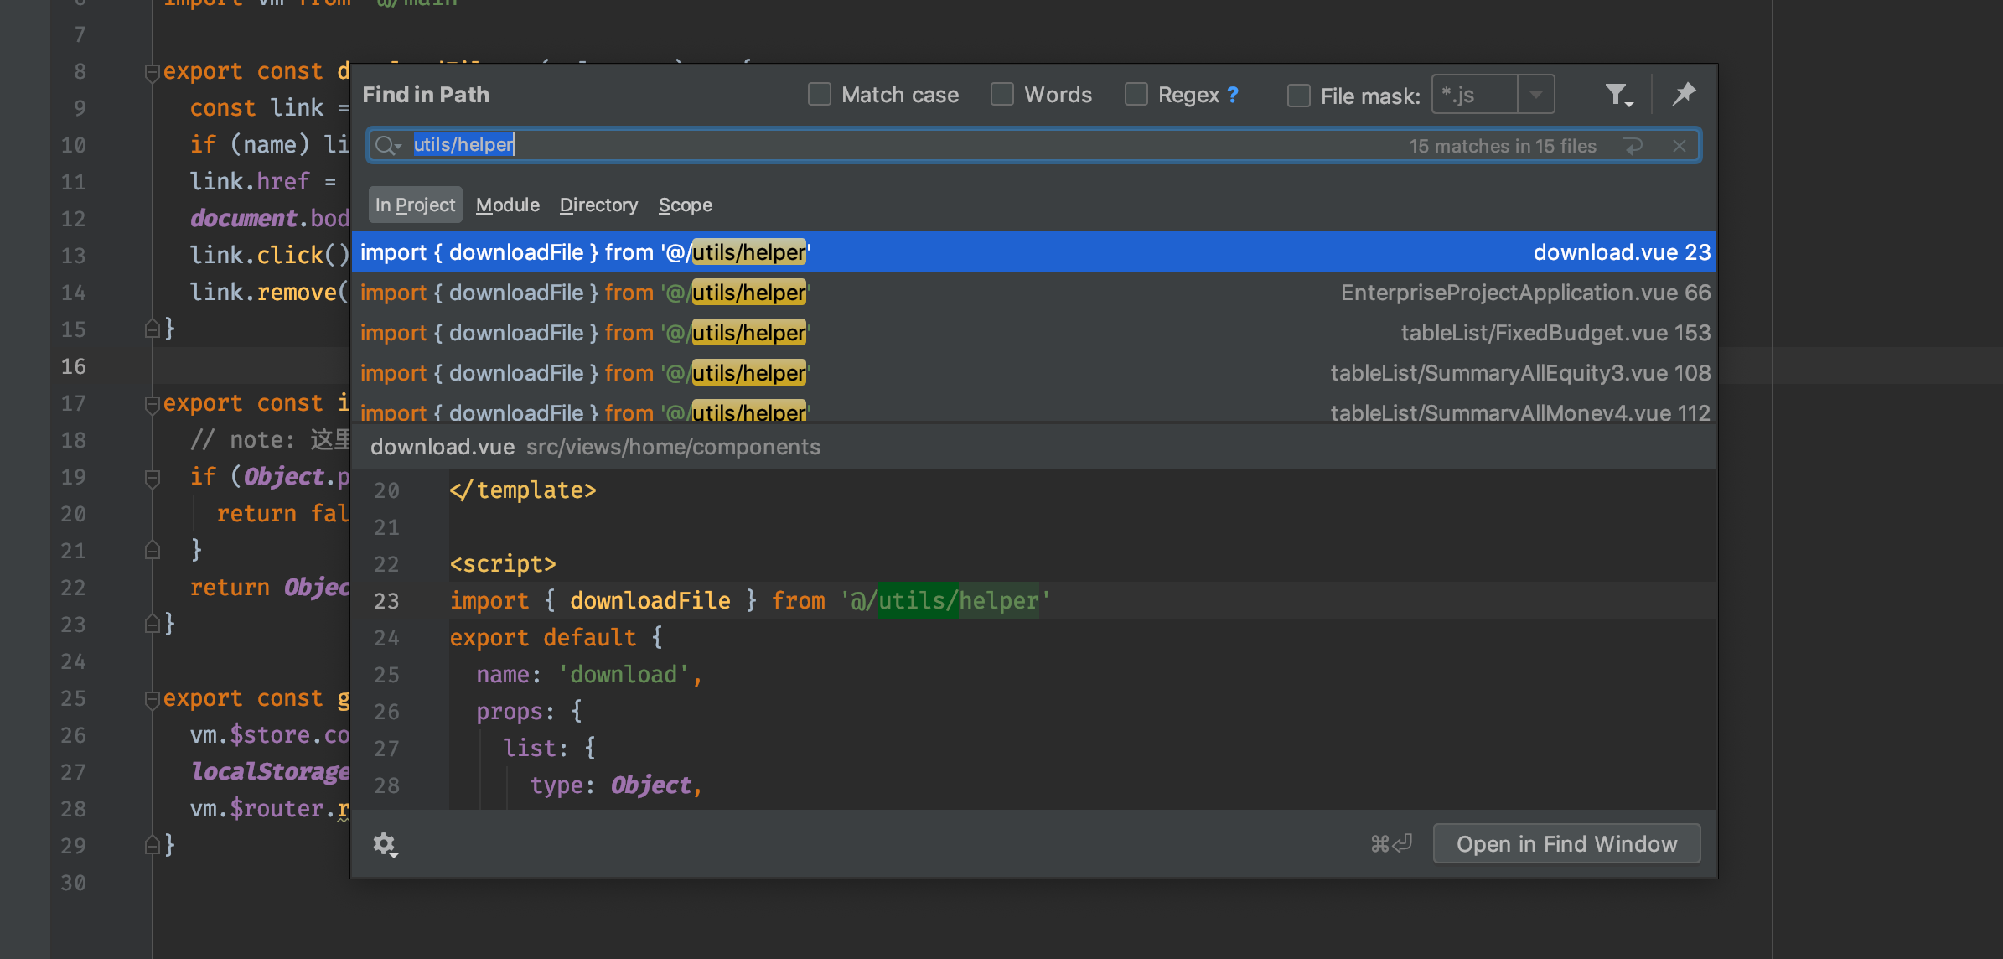The height and width of the screenshot is (959, 2003).
Task: Check the File mask checkbox
Action: point(1299,96)
